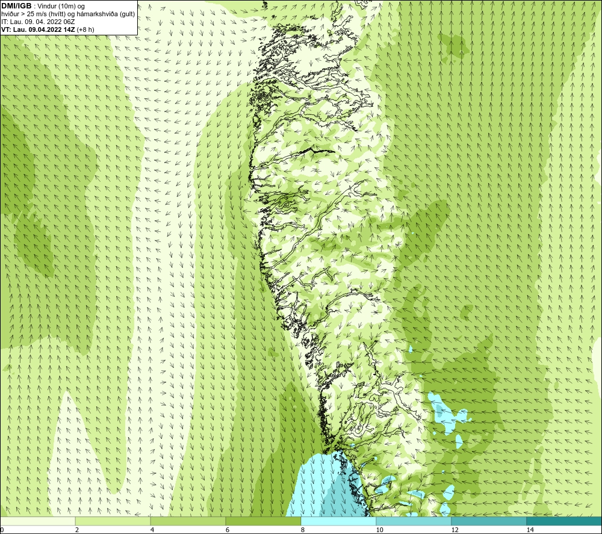Click the legend value '8'
The image size is (602, 534).
coord(303,530)
